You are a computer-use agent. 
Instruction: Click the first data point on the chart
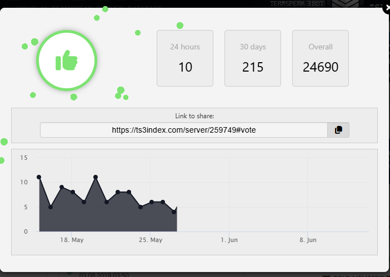coord(39,177)
